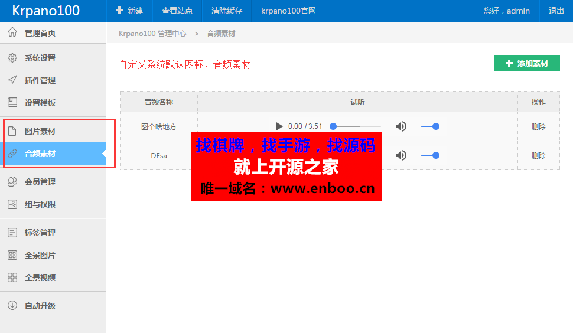Click the template icon for 设置模板
This screenshot has width=573, height=333.
pyautogui.click(x=12, y=102)
